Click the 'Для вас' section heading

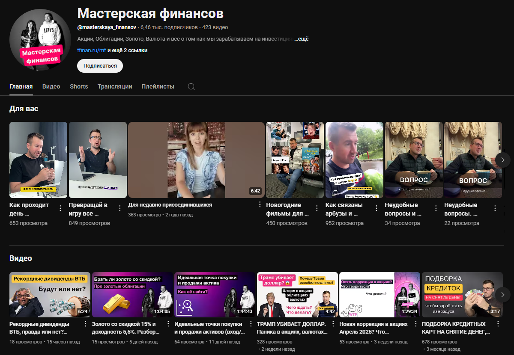tap(24, 109)
